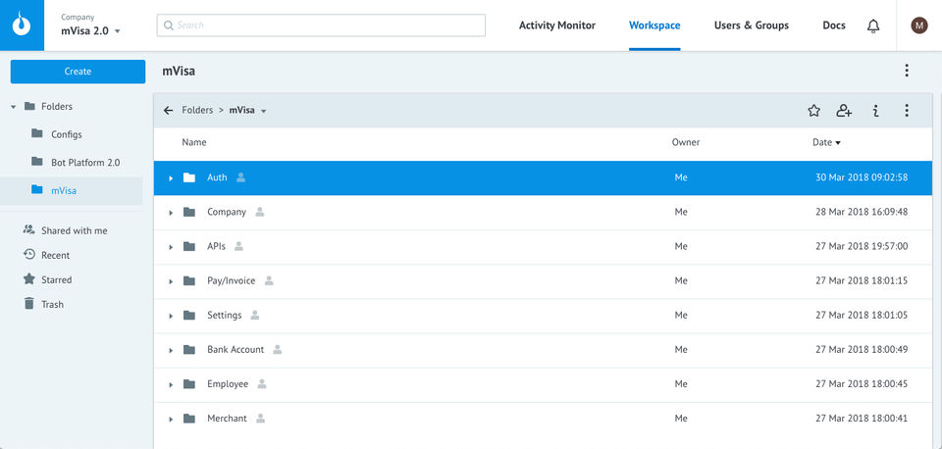
Task: Collapse the Folders tree in sidebar
Action: tap(14, 106)
